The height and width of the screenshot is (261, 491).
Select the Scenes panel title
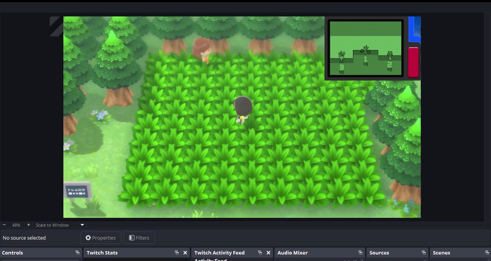[441, 253]
